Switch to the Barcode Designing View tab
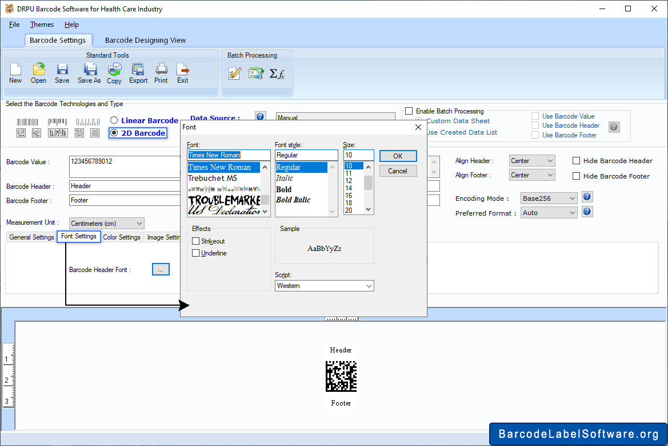 pos(145,40)
